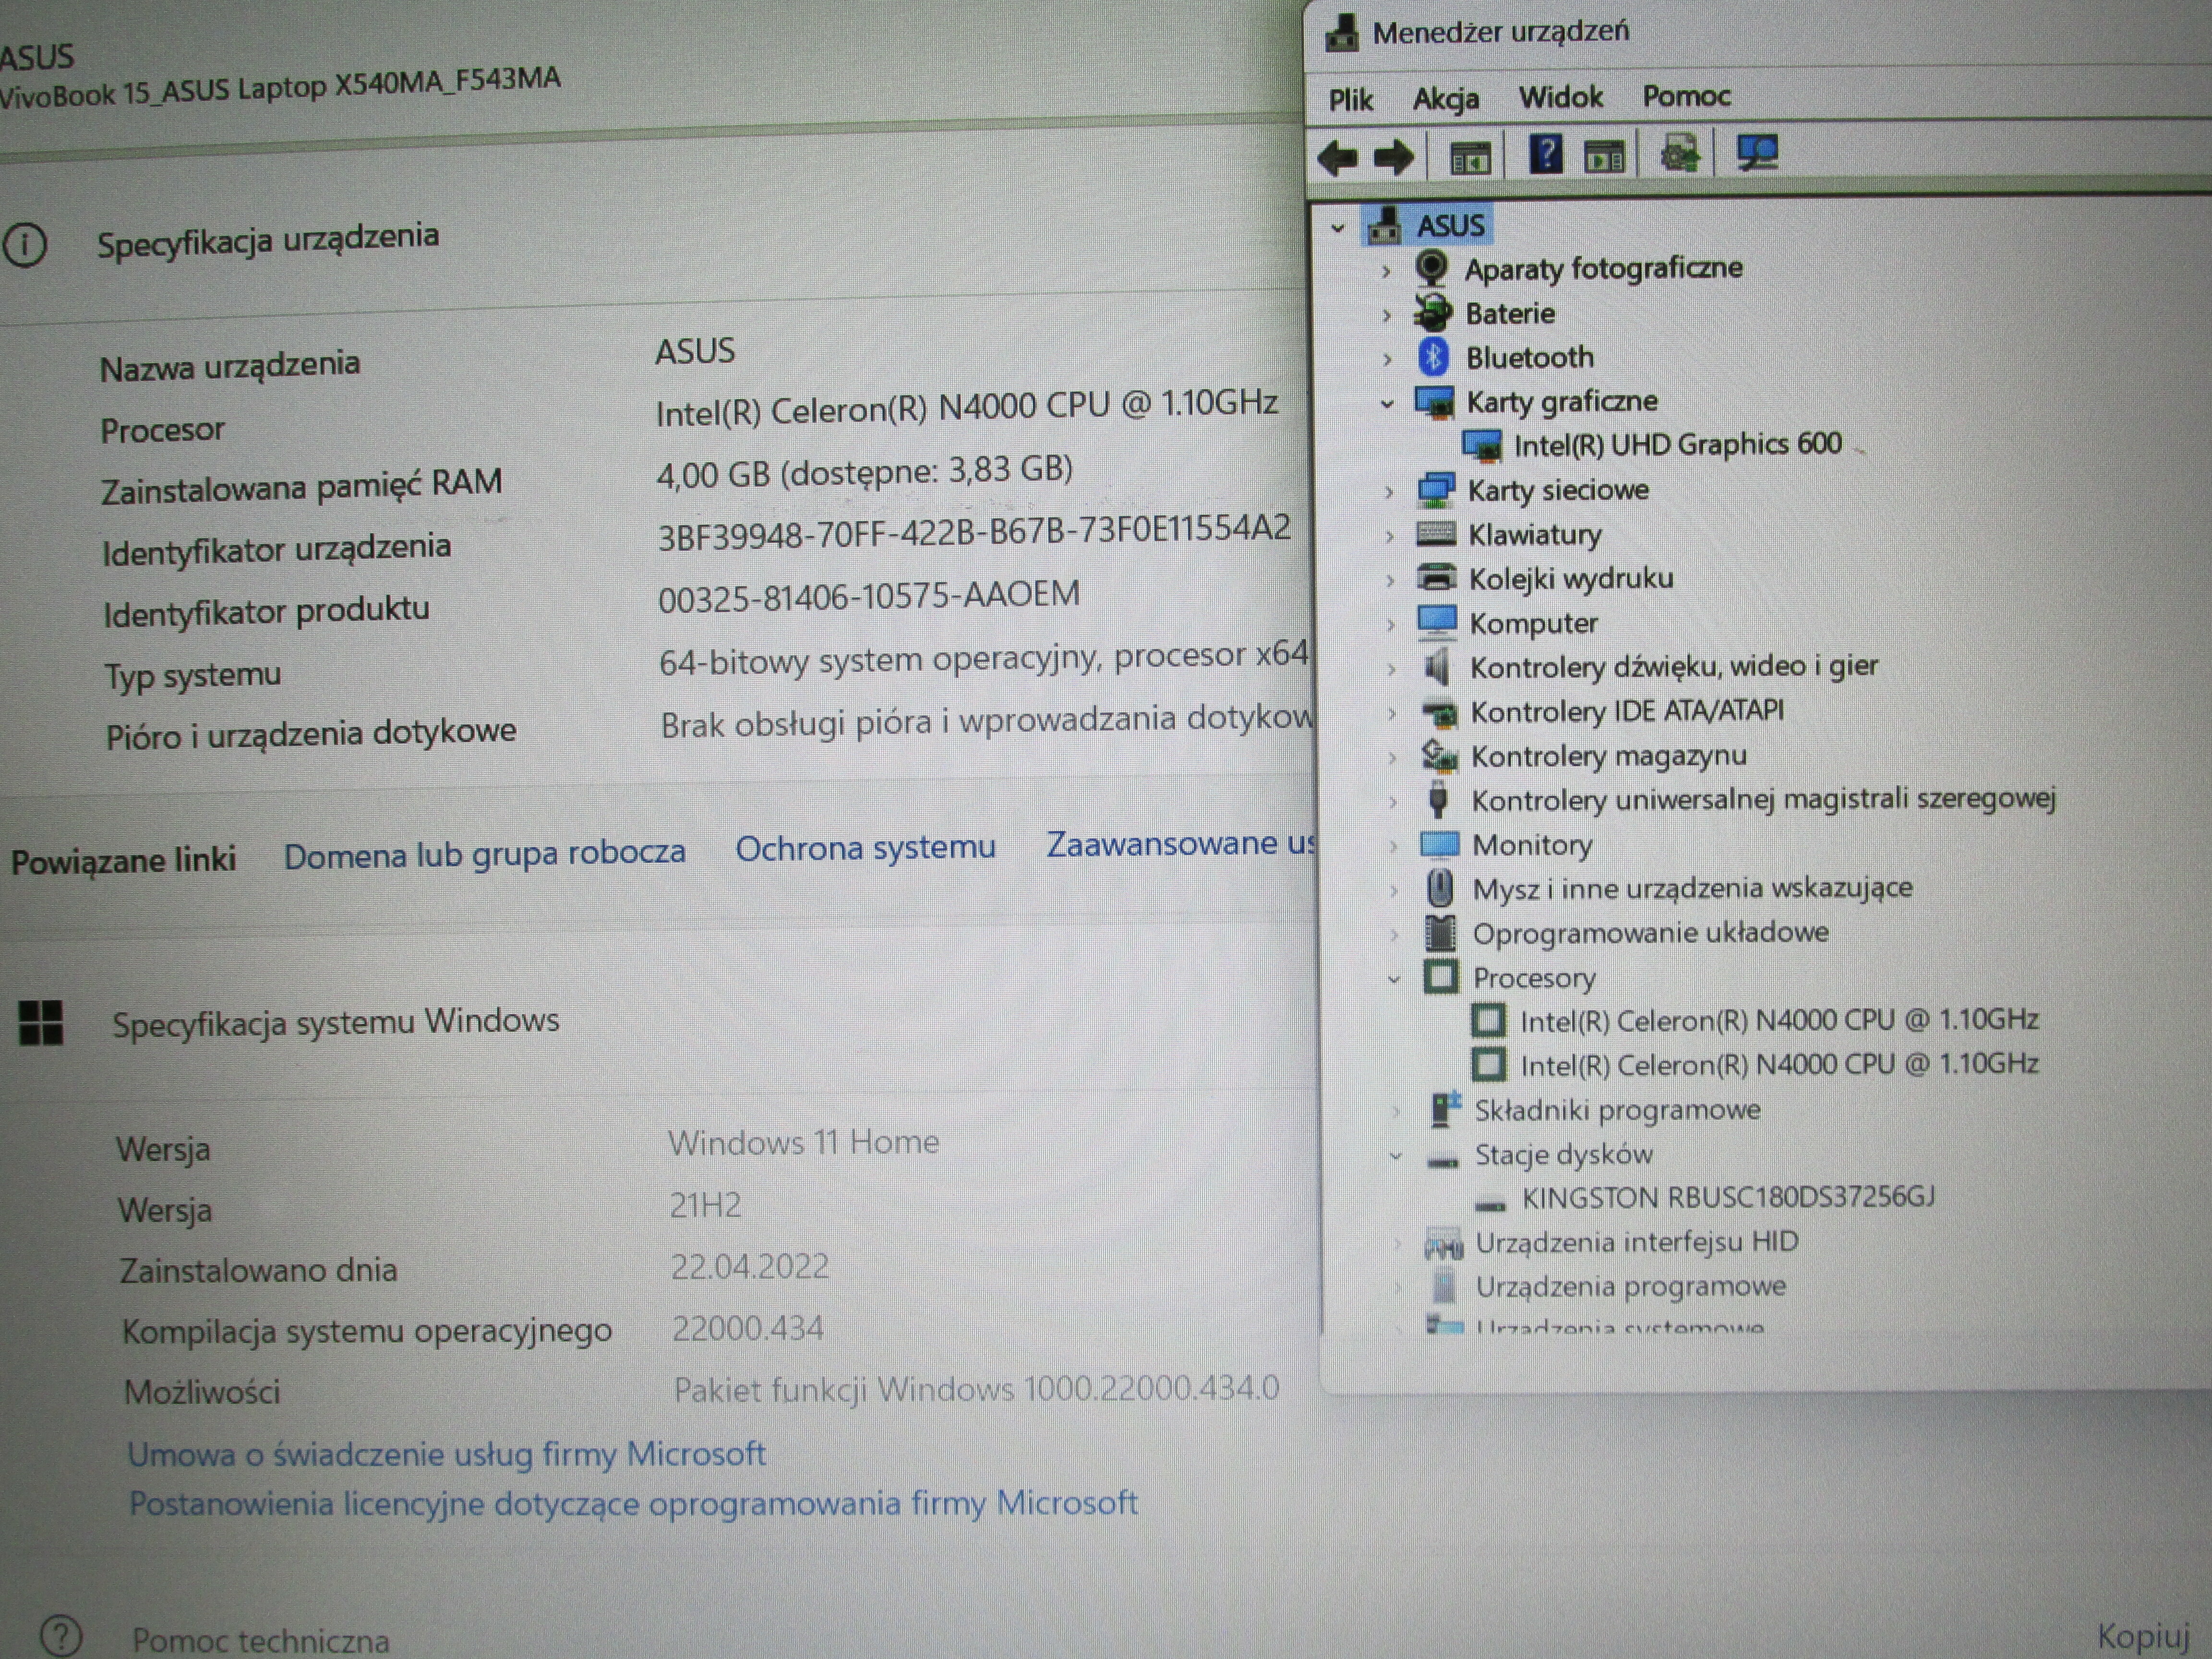This screenshot has width=2212, height=1659.
Task: Click the Kontrolery magazynu icon
Action: (x=1439, y=756)
